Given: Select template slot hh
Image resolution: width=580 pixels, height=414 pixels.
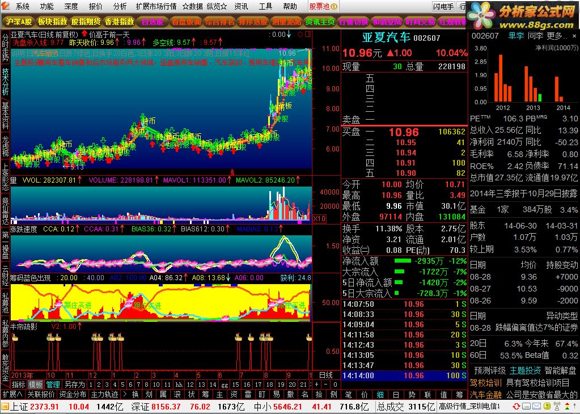Looking at the screenshot, I should point(179,385).
